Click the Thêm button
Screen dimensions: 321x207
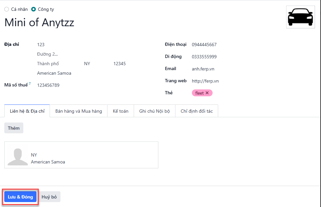click(x=14, y=128)
